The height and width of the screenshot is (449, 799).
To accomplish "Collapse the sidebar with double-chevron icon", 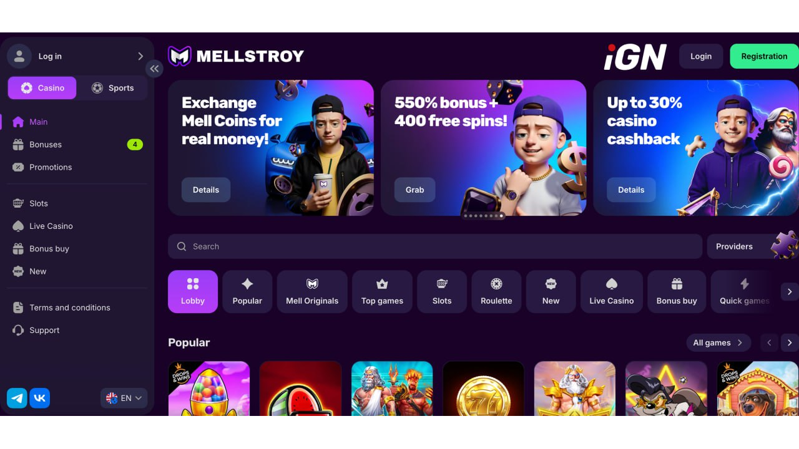I will pyautogui.click(x=154, y=69).
